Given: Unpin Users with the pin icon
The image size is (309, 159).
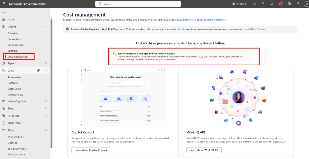Looking at the screenshot, I should click(x=38, y=70).
